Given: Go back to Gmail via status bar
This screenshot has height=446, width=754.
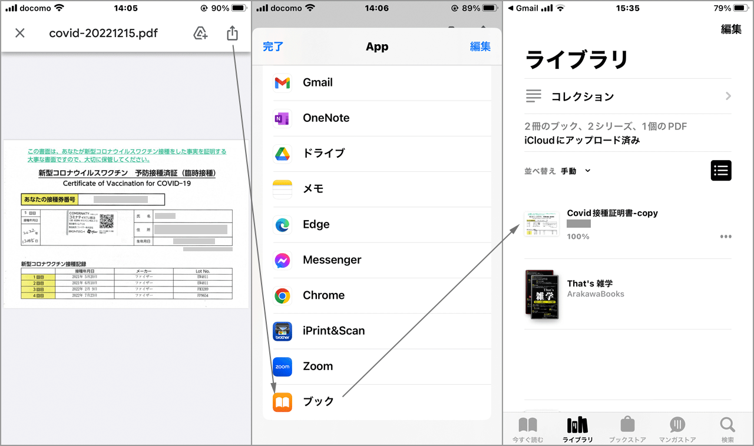Looking at the screenshot, I should pyautogui.click(x=522, y=8).
